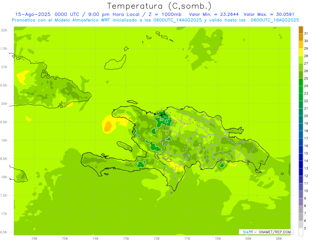Viewport: 313px width, 242px height.
Task: Click the "22N" latitude axis label
Action: click(4, 30)
